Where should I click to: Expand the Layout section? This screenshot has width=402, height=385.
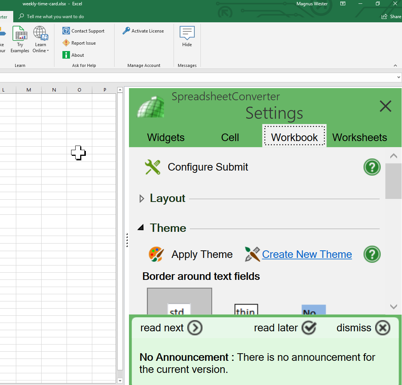click(x=141, y=198)
